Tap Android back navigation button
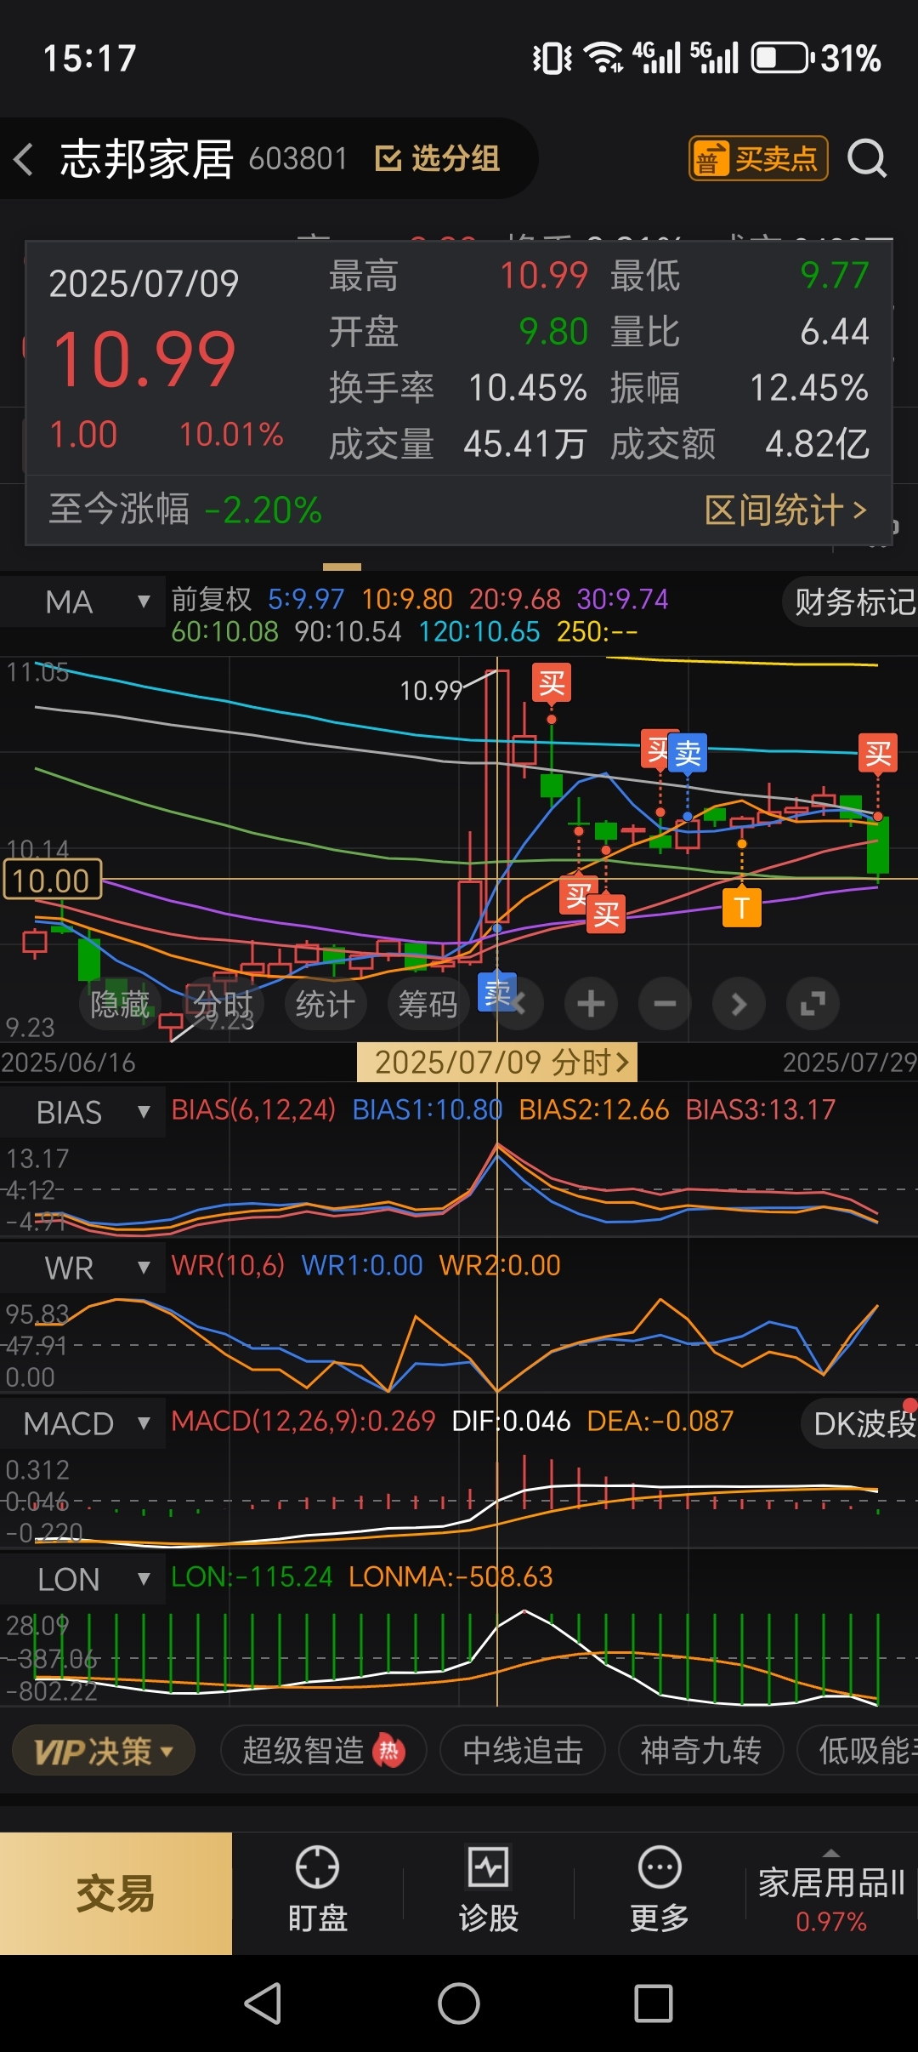The height and width of the screenshot is (2052, 918). point(263,2004)
